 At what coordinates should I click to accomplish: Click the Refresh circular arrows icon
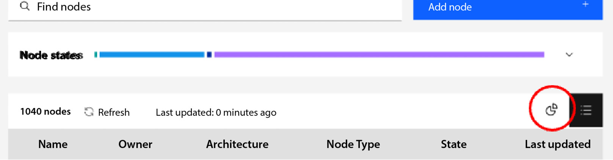pyautogui.click(x=89, y=112)
